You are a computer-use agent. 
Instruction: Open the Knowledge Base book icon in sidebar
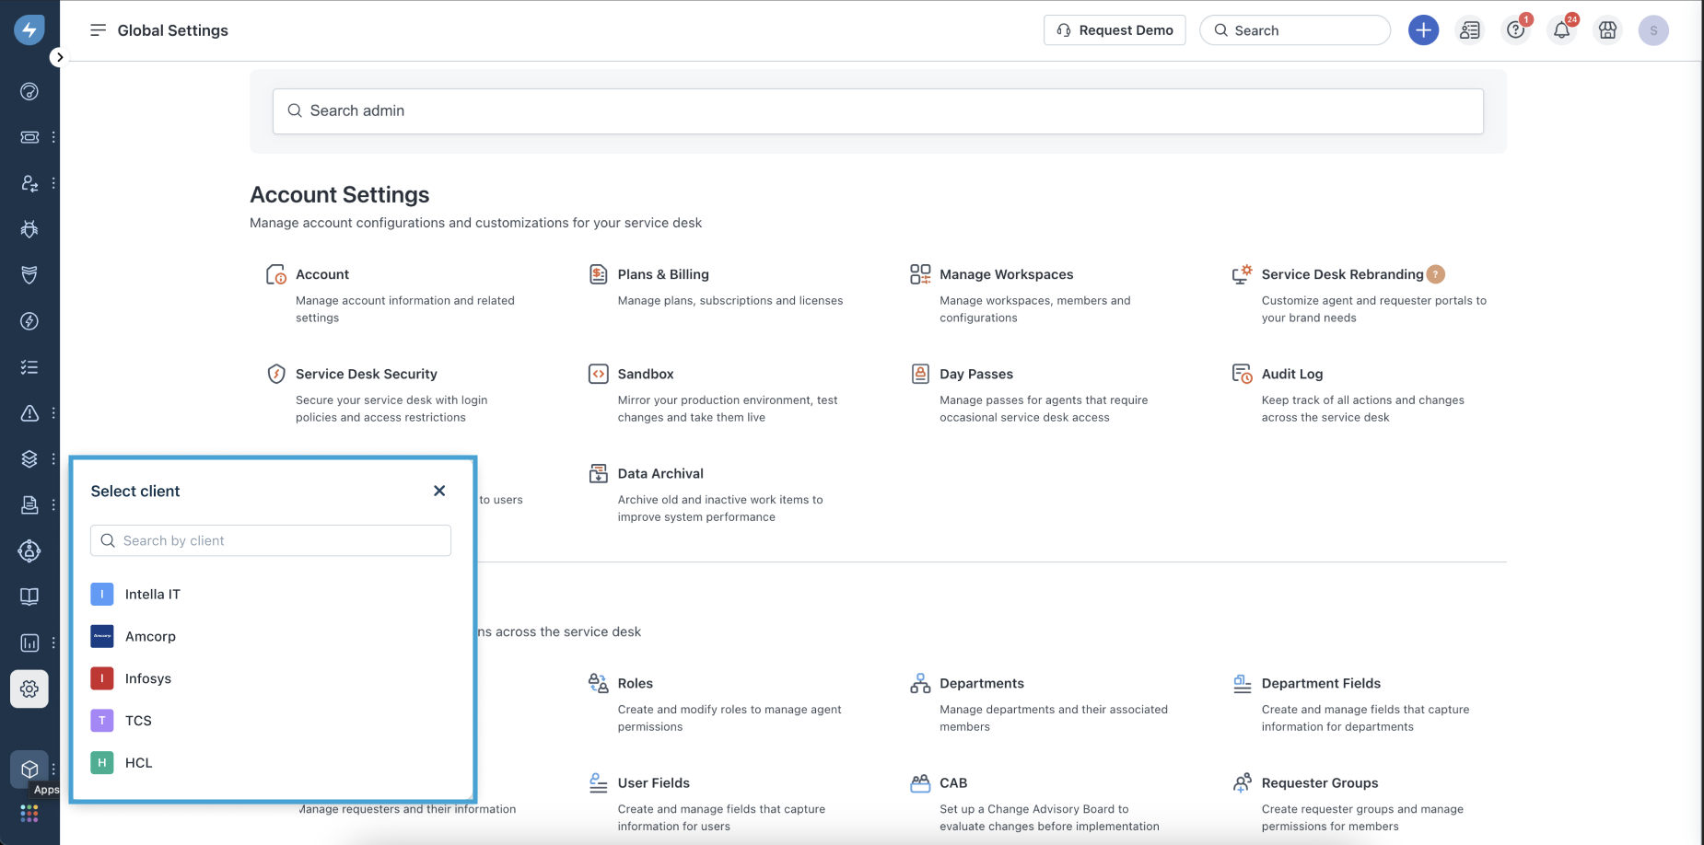29,596
